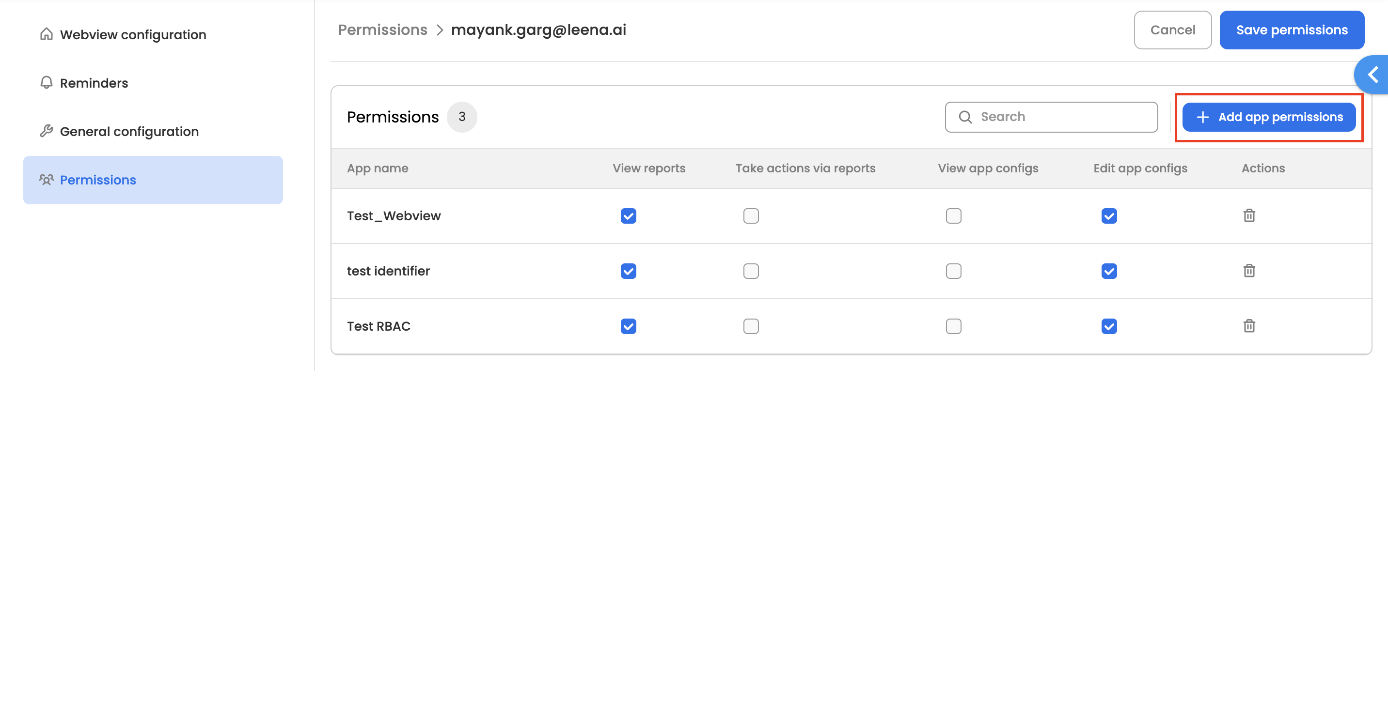This screenshot has height=702, width=1388.
Task: Click the Permissions users icon in sidebar
Action: pos(47,179)
